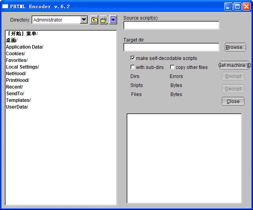Click the Encrypt button
This screenshot has width=253, height=210.
coord(233,76)
